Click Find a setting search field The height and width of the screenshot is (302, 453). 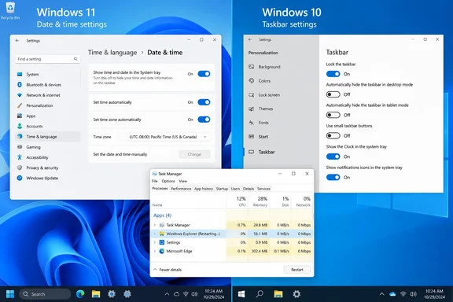[x=48, y=59]
